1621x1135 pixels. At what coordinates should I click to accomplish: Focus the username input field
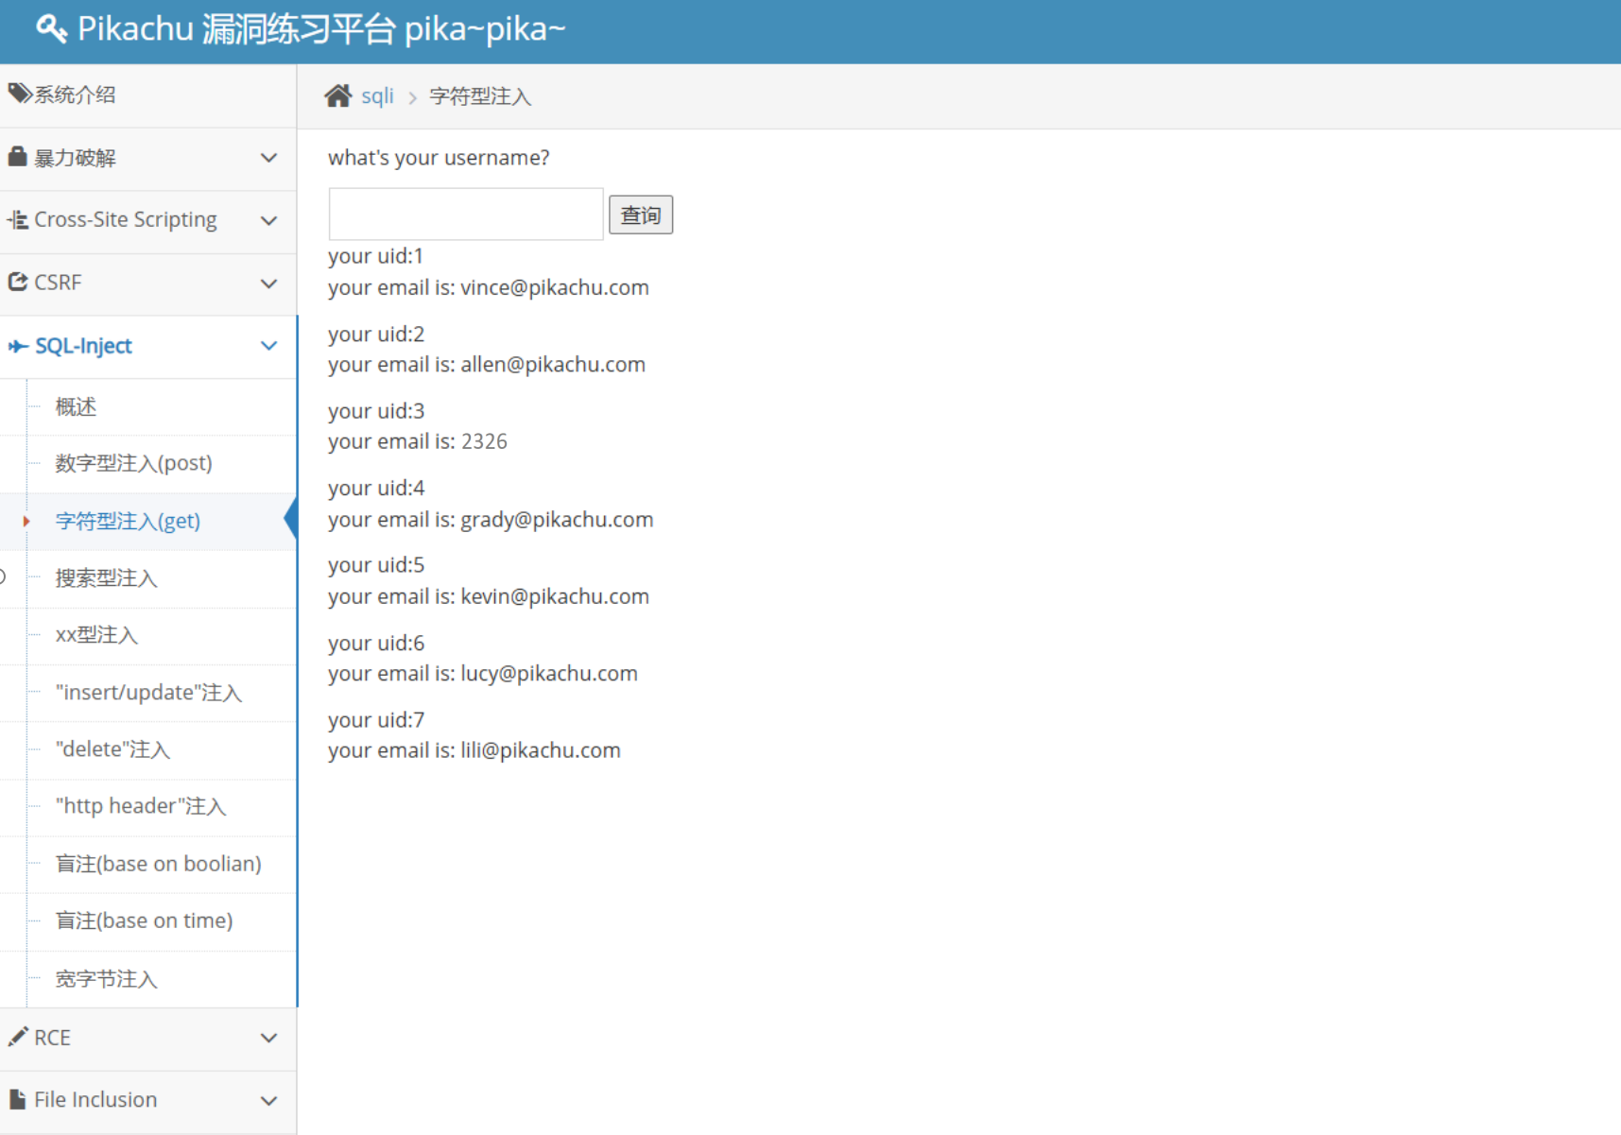466,214
